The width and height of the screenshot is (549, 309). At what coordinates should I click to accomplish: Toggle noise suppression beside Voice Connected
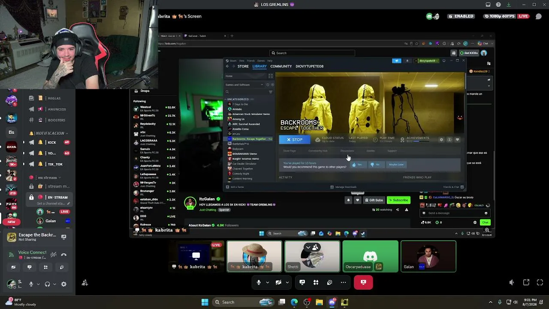point(53,254)
